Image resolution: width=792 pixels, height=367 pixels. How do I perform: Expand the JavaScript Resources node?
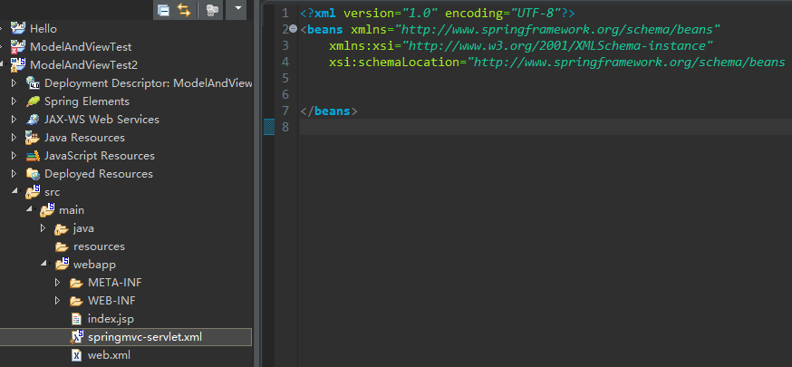click(x=14, y=156)
